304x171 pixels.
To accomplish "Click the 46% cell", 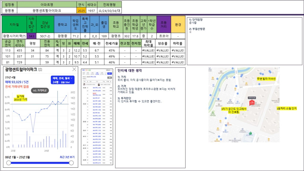I will (111, 62).
